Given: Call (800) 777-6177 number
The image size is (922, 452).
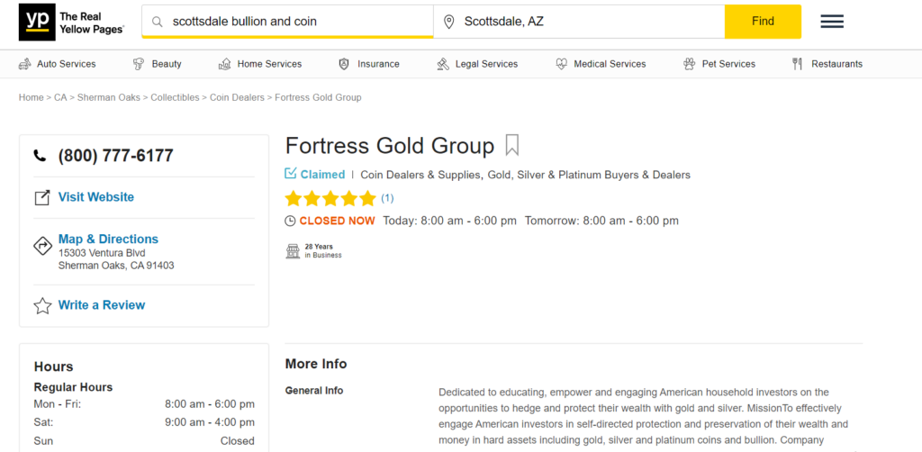Looking at the screenshot, I should pos(116,156).
